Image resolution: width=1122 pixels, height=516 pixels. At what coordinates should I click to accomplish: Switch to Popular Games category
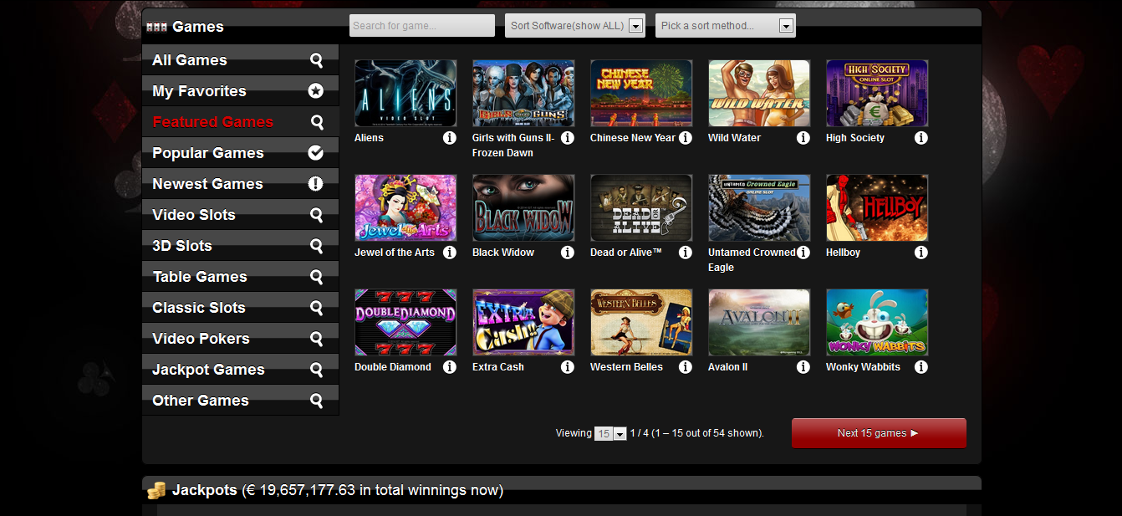(241, 153)
